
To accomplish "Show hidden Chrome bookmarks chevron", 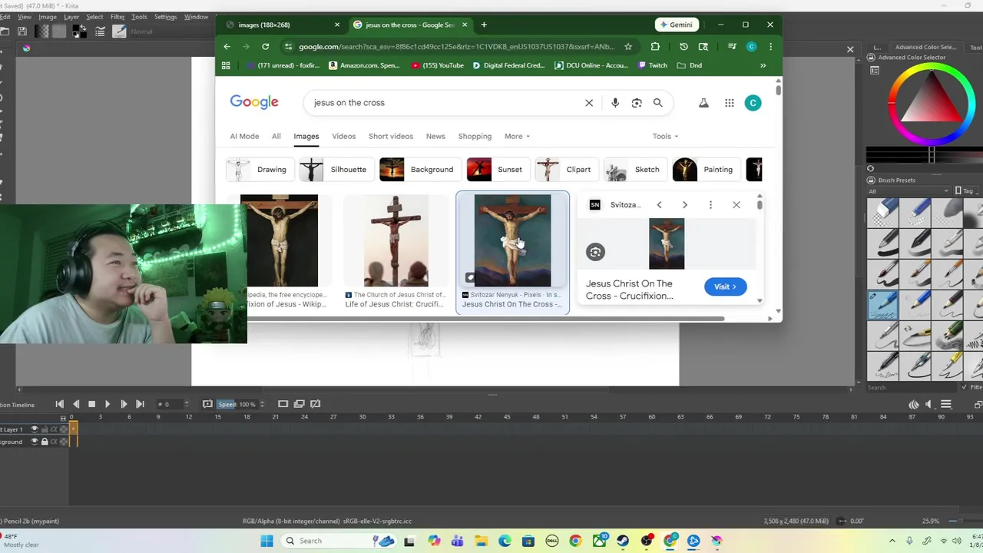I will click(x=763, y=65).
